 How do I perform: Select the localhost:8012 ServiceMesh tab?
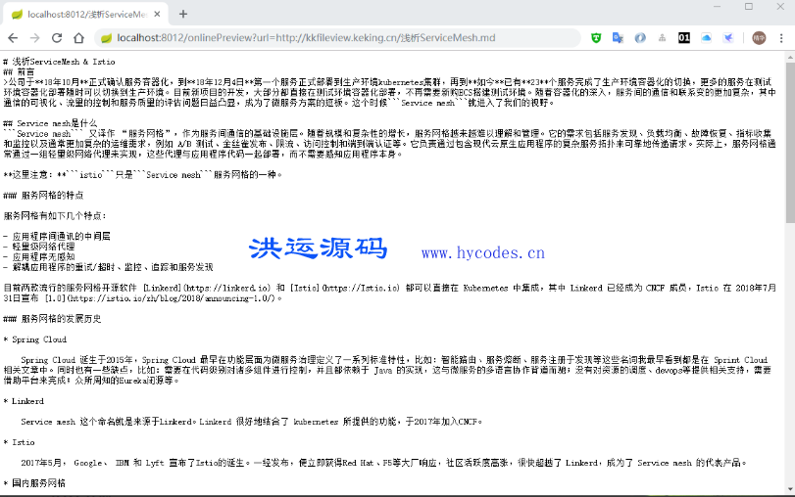coord(86,14)
